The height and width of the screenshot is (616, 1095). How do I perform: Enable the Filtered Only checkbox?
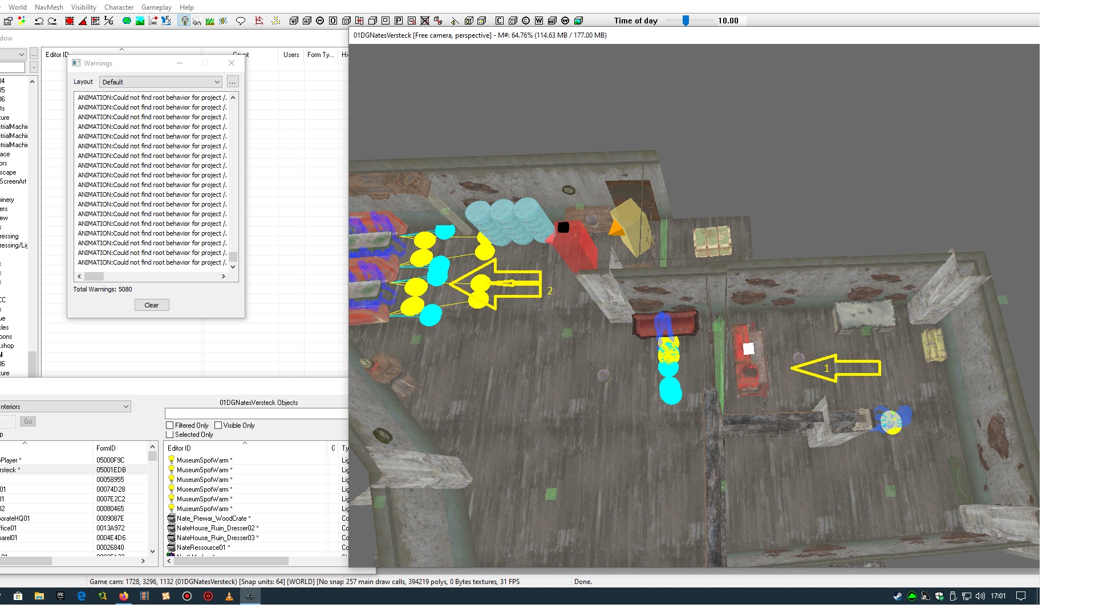click(170, 425)
